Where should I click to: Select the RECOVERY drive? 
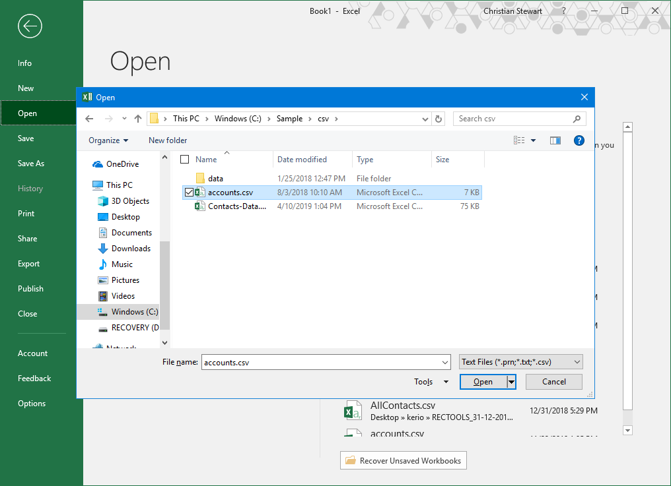click(135, 328)
